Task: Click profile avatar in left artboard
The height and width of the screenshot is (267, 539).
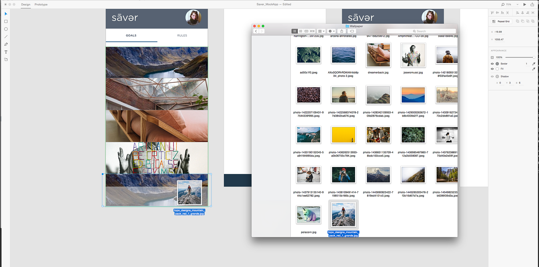Action: 193,18
